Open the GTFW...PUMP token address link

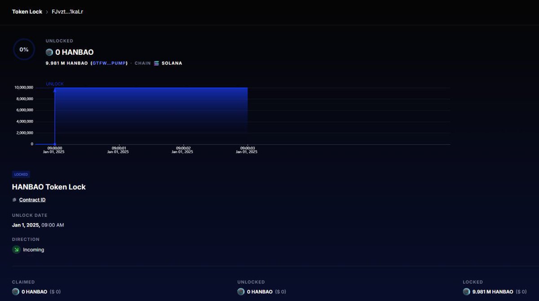[110, 63]
